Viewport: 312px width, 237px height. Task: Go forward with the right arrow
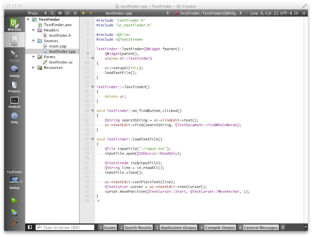(91, 13)
